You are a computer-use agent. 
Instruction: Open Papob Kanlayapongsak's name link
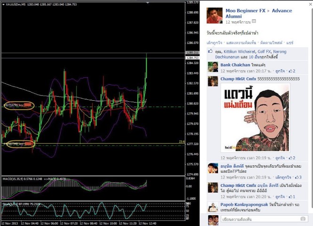click(x=244, y=205)
